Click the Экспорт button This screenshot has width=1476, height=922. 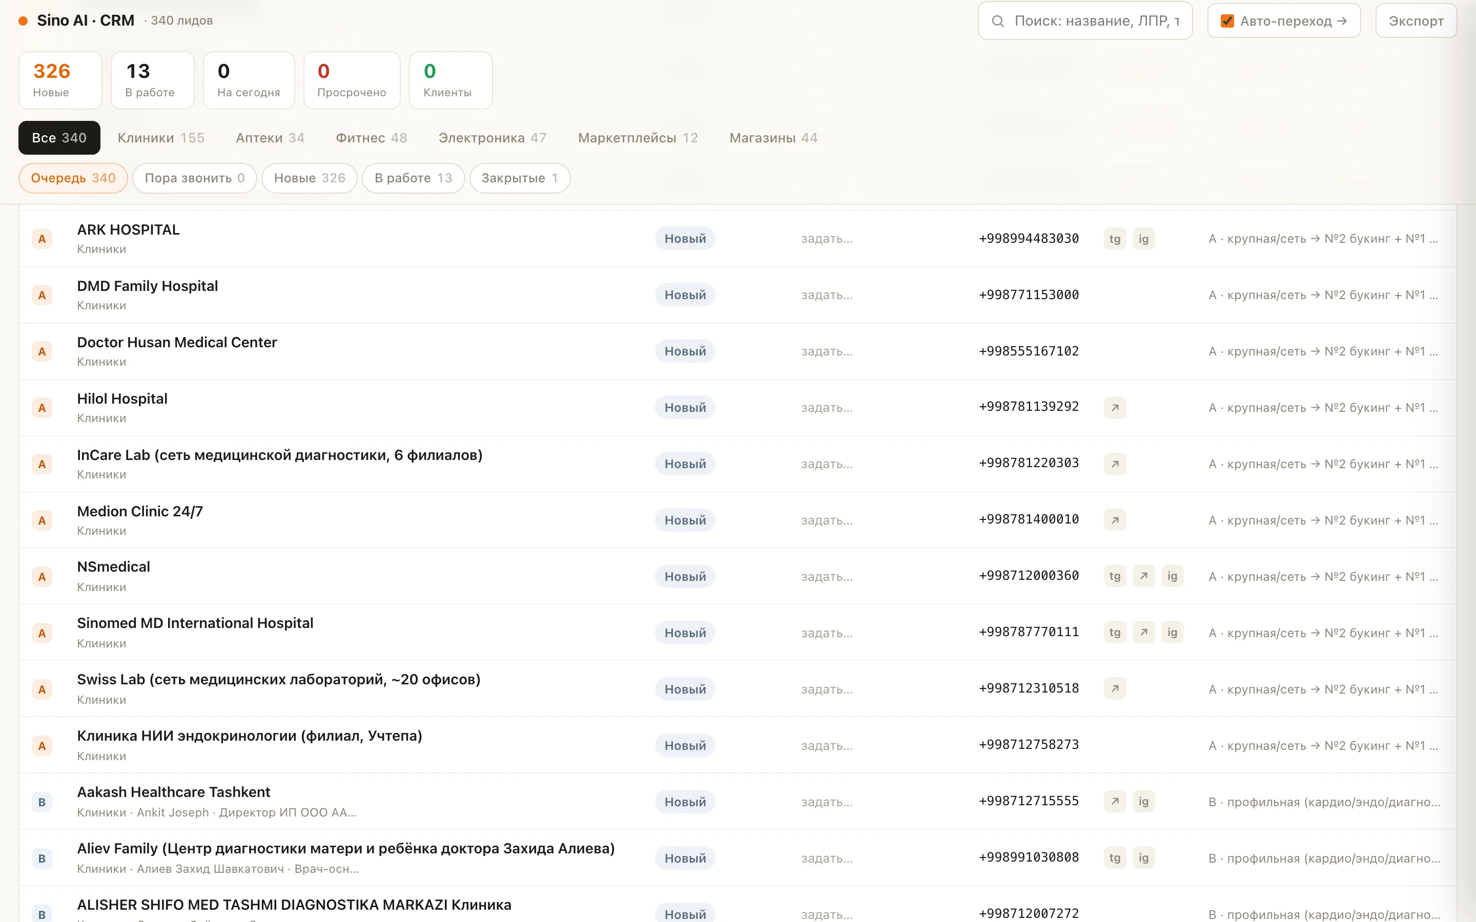click(1416, 20)
